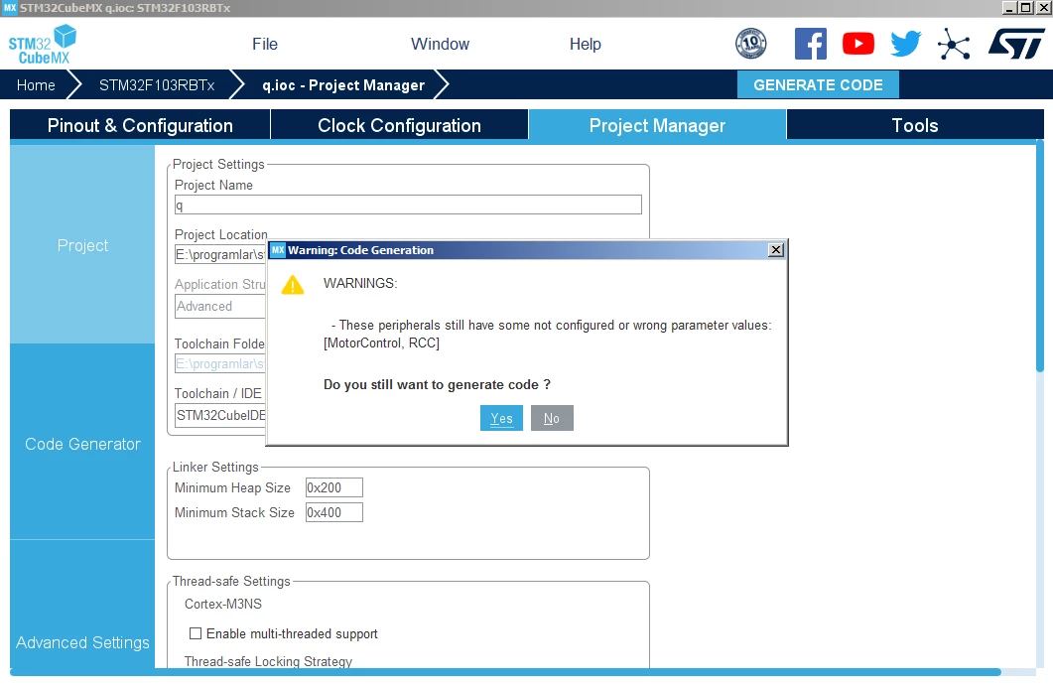This screenshot has width=1053, height=686.
Task: Open the Application Structure dropdown
Action: [x=220, y=307]
